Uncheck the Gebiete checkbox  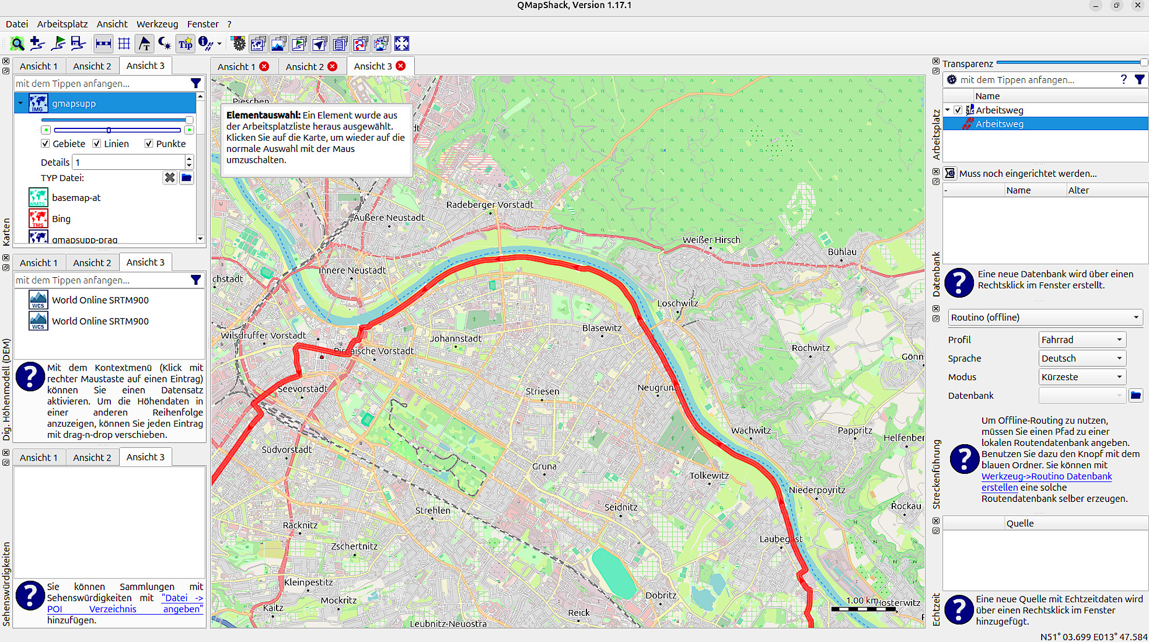(x=46, y=144)
